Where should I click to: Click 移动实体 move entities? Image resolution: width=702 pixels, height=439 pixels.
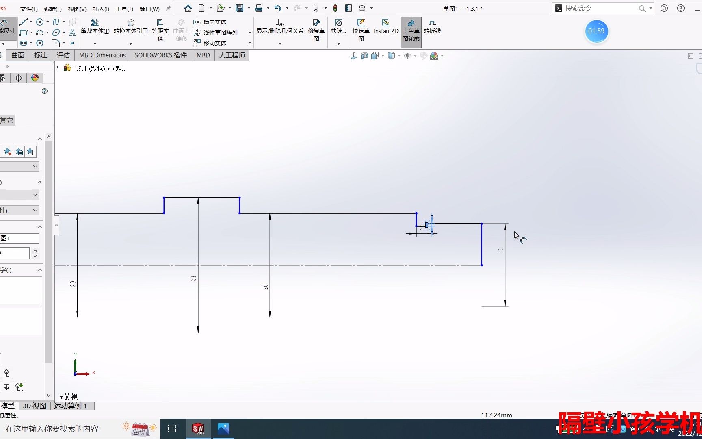(210, 43)
